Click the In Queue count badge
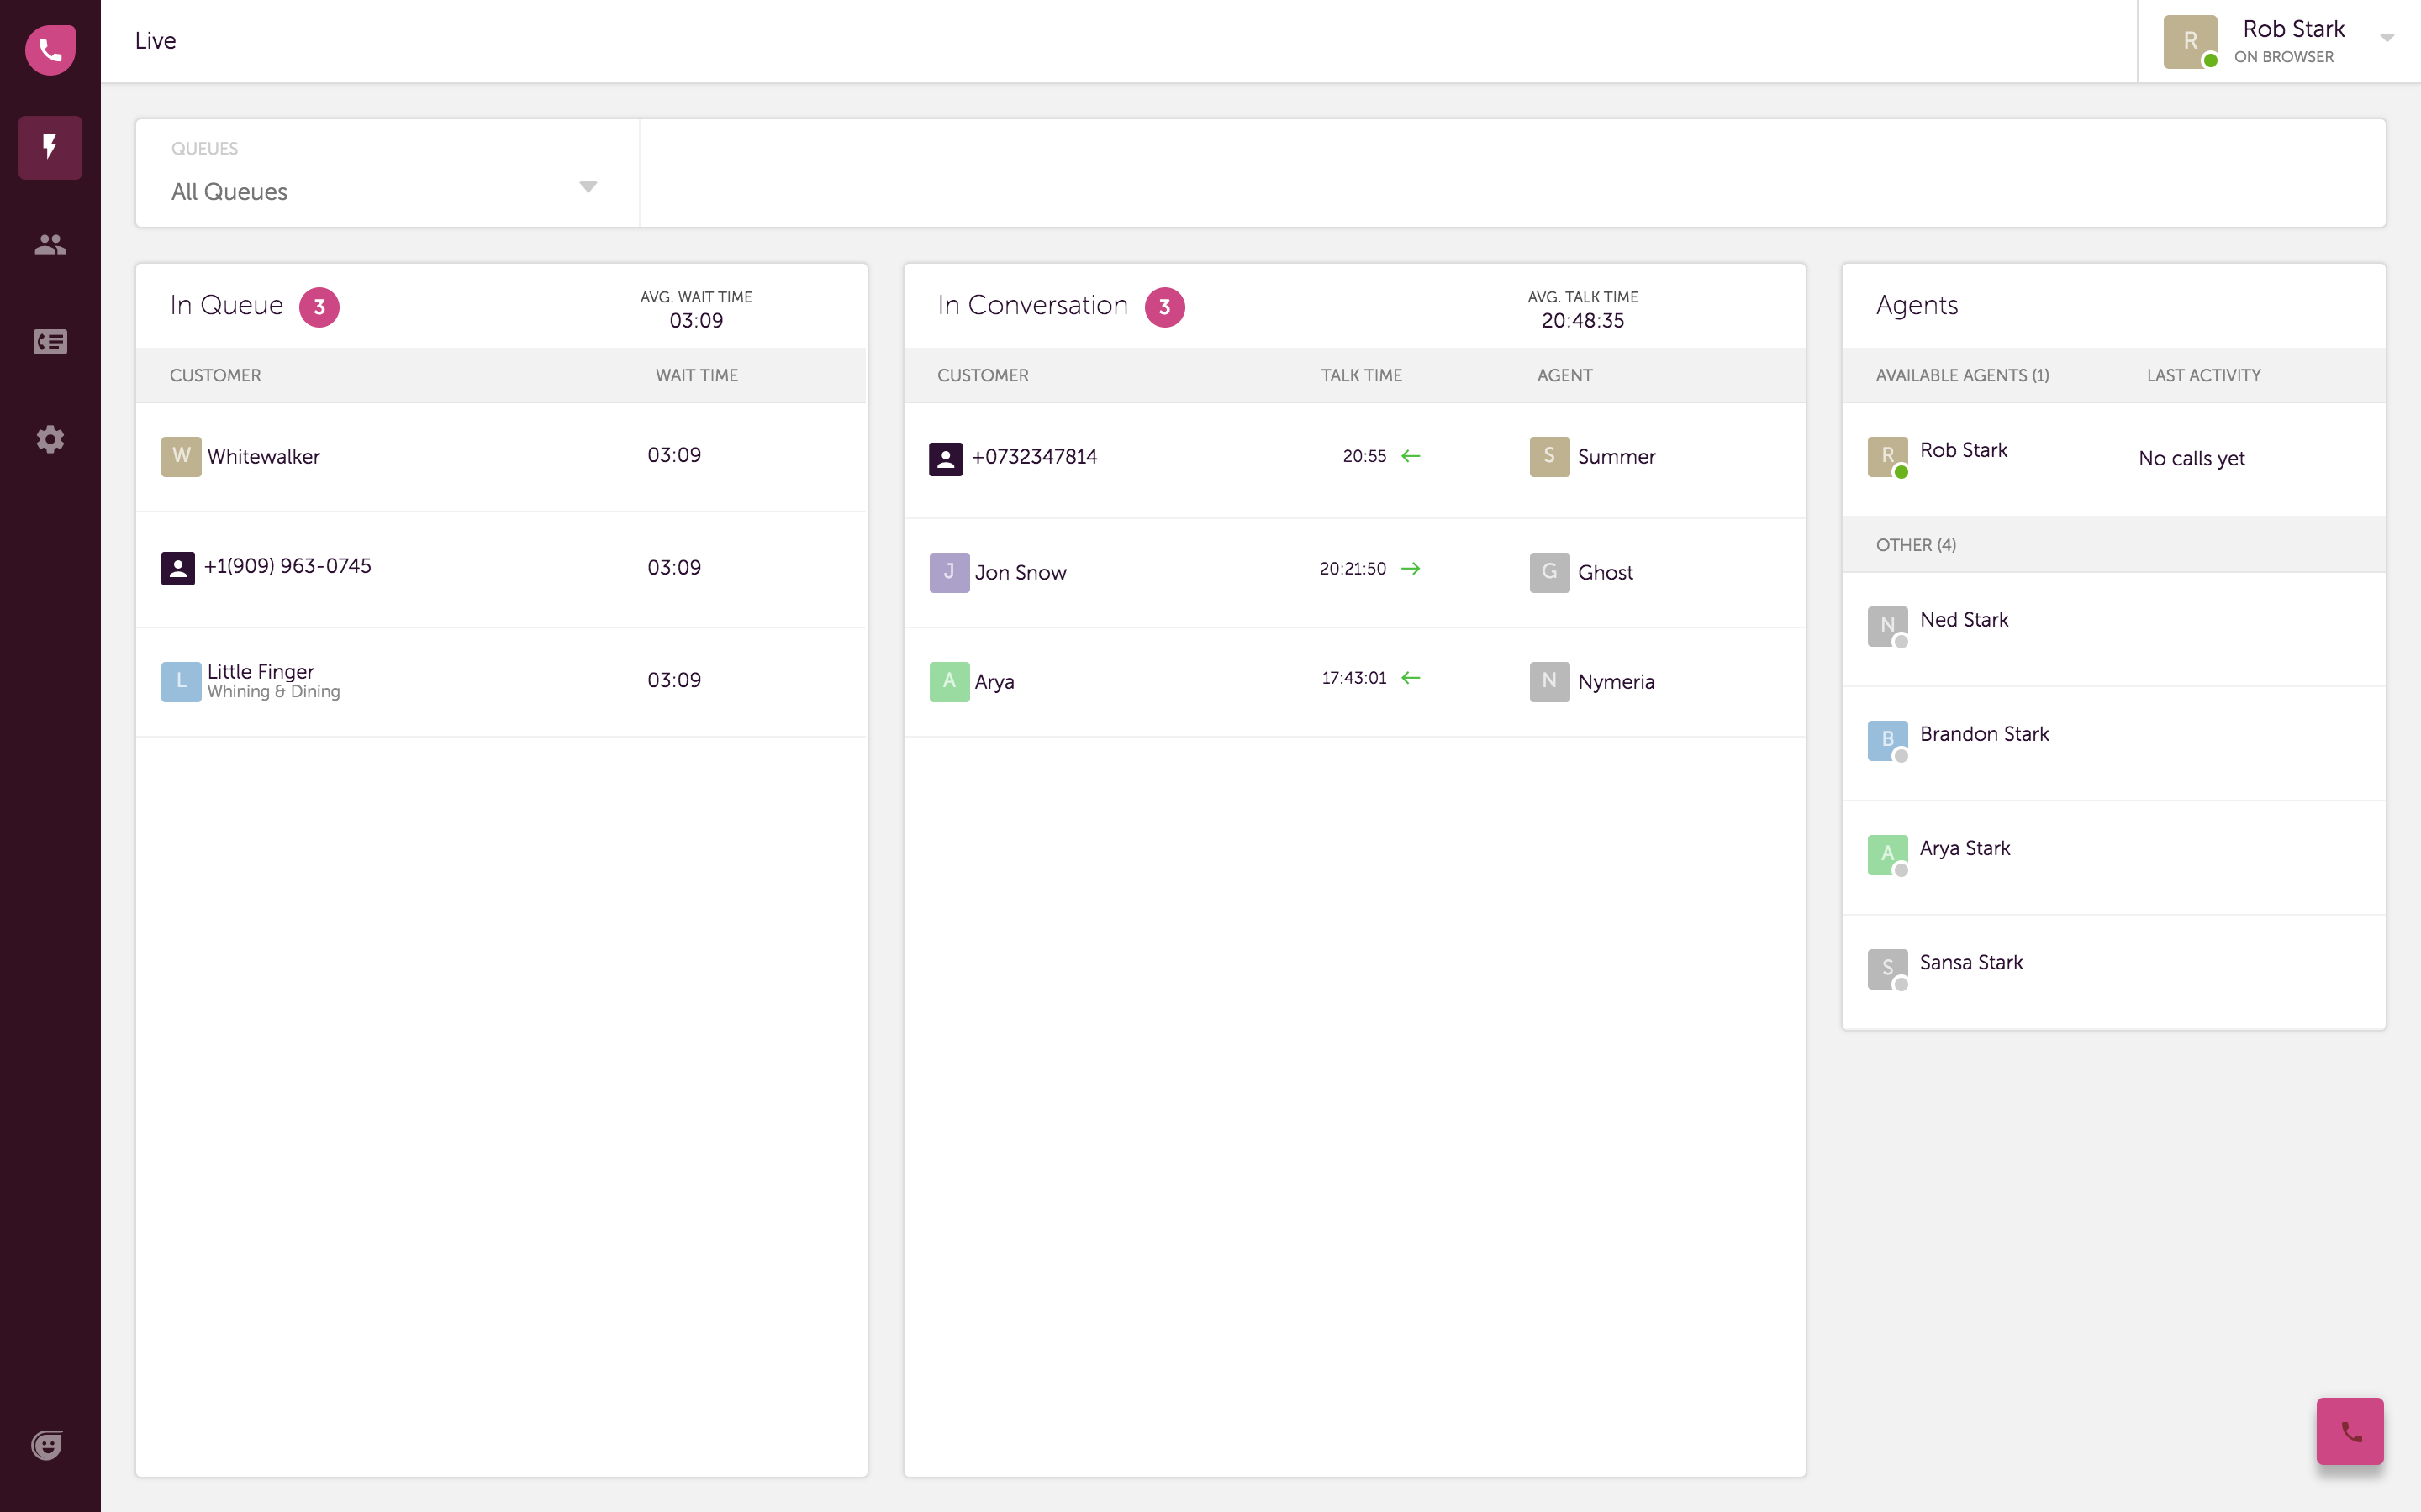The image size is (2421, 1512). (319, 307)
